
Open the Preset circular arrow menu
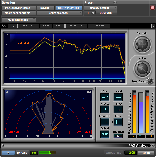pos(115,2)
